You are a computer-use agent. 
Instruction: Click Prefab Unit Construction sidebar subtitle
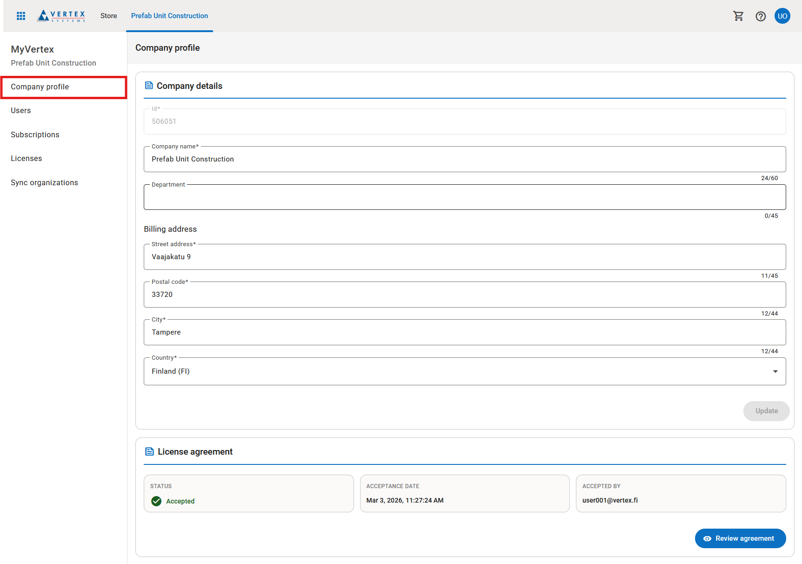click(53, 63)
